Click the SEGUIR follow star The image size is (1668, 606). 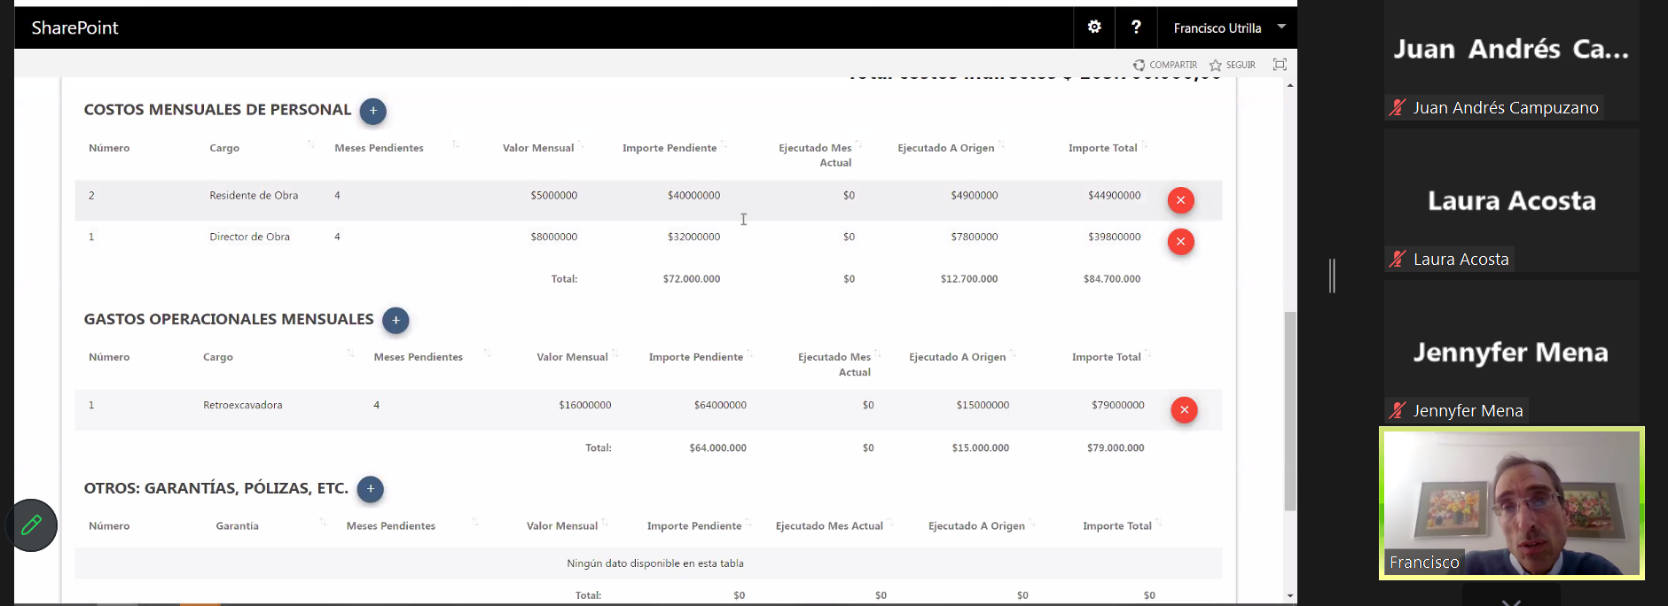(x=1233, y=65)
